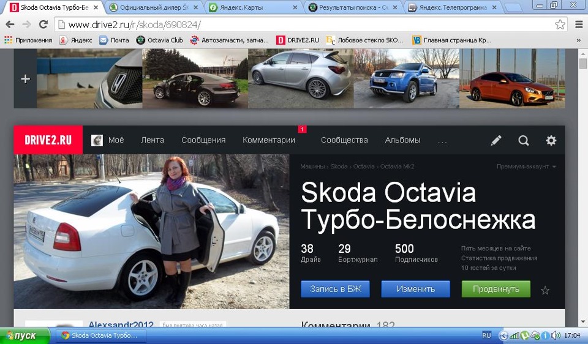Click the DRIVE2.RU red logo
Viewport: 588px width, 344px height.
point(48,140)
